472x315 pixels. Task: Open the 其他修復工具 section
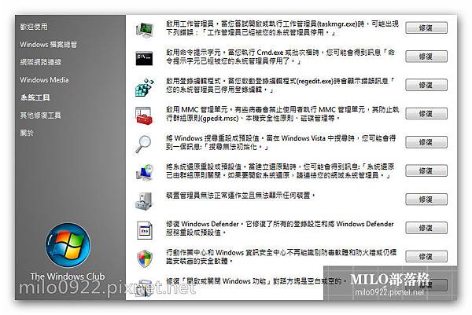point(41,115)
